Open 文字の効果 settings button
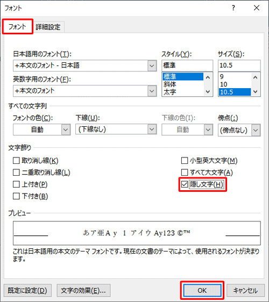The height and width of the screenshot is (302, 269). (x=83, y=290)
